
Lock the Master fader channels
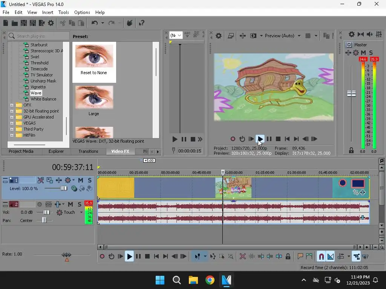(x=351, y=151)
